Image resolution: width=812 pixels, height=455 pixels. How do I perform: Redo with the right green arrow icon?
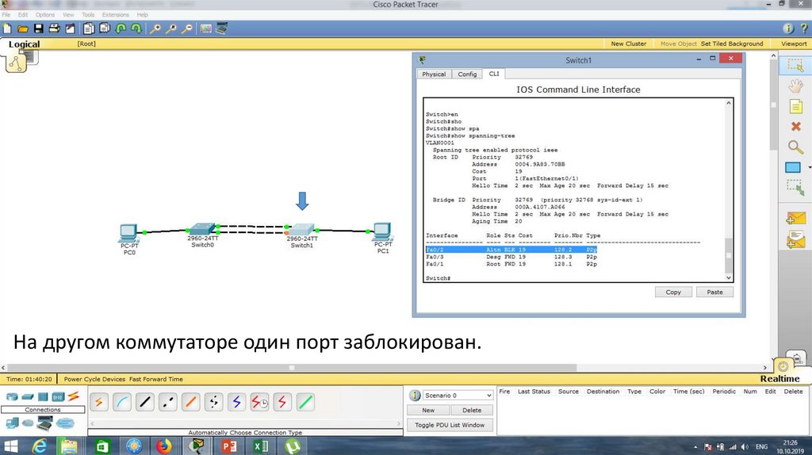pos(136,29)
